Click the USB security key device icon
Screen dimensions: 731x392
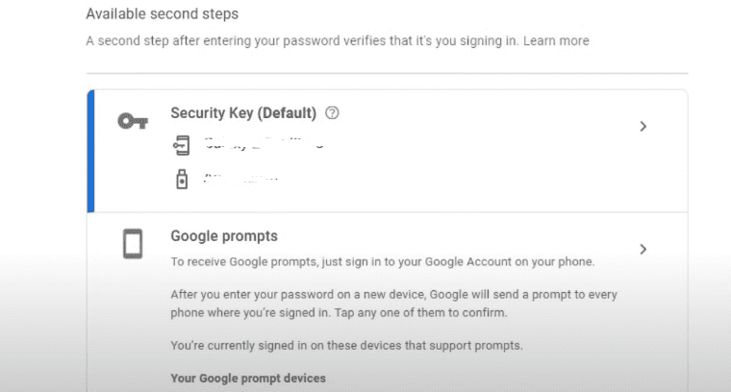[181, 179]
